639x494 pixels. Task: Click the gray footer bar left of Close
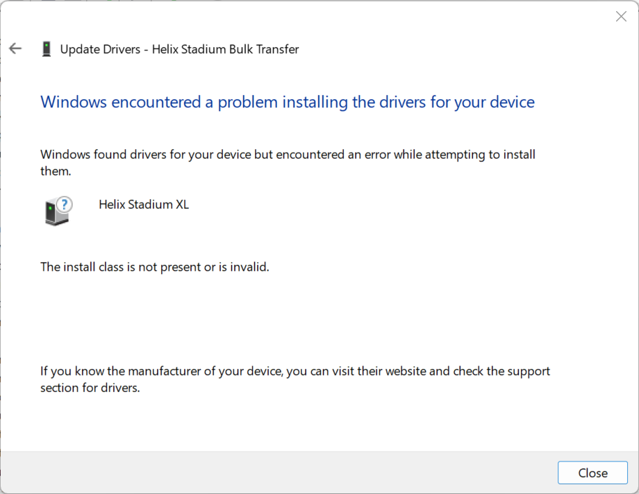(278, 472)
